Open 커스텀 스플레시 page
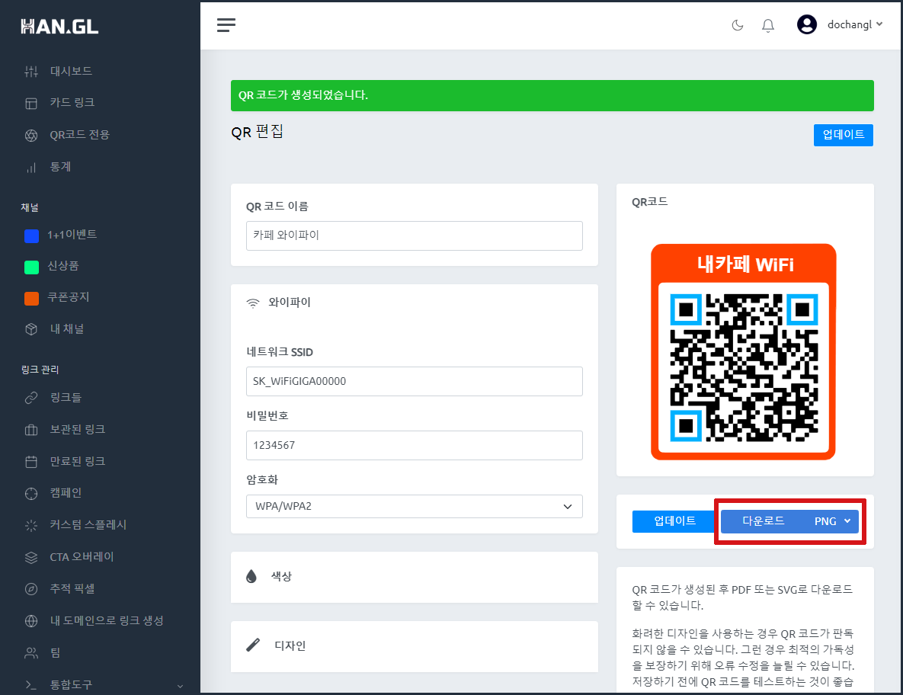This screenshot has width=903, height=695. 88,524
